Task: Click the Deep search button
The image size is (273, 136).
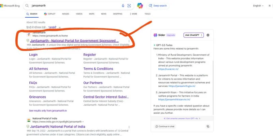Action: (158, 6)
